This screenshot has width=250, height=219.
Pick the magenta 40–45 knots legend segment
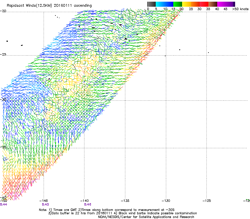pyautogui.click(x=222, y=4)
